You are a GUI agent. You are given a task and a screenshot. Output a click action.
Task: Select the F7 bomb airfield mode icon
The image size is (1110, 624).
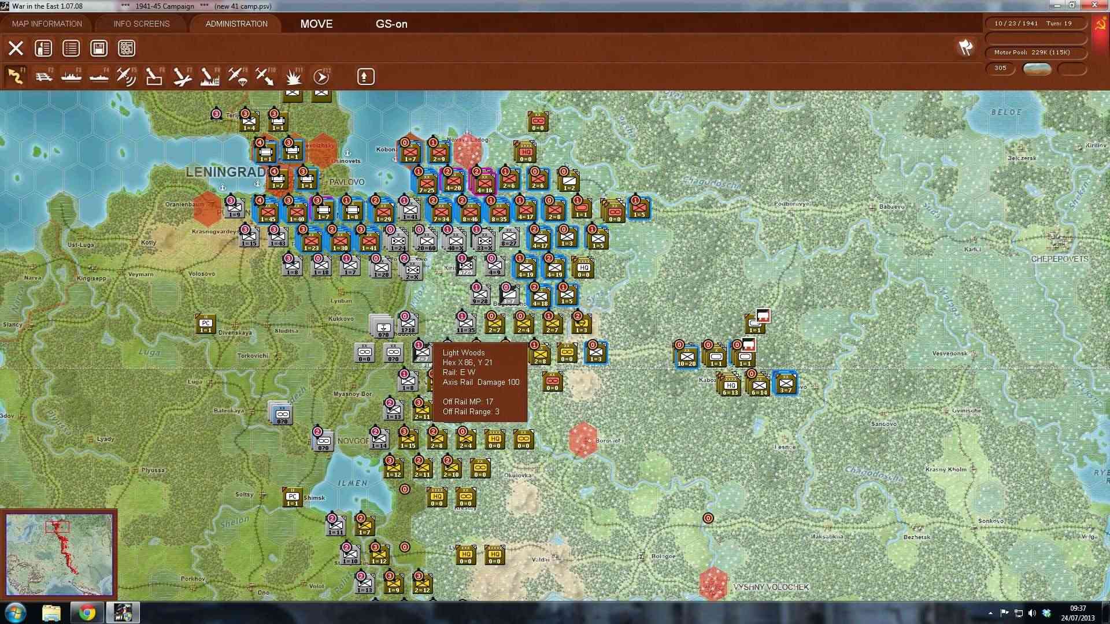pyautogui.click(x=182, y=76)
